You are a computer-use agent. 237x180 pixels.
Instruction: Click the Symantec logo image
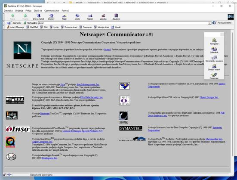(x=131, y=128)
